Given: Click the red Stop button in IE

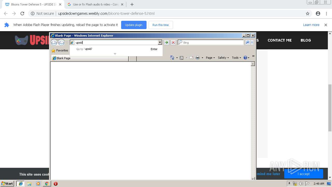Looking at the screenshot, I should (x=173, y=42).
